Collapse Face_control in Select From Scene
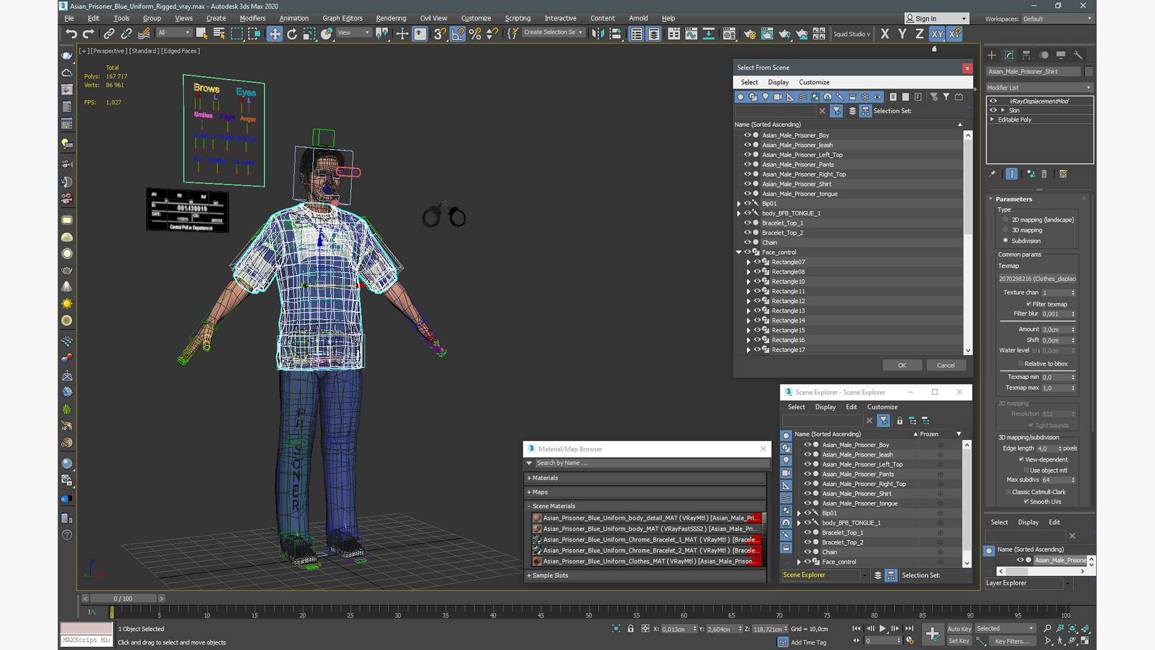 point(739,252)
